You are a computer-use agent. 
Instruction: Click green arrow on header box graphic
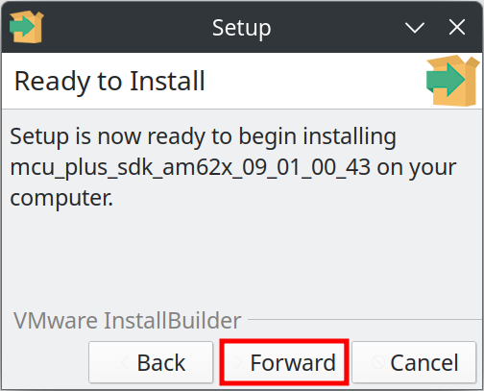pos(446,80)
